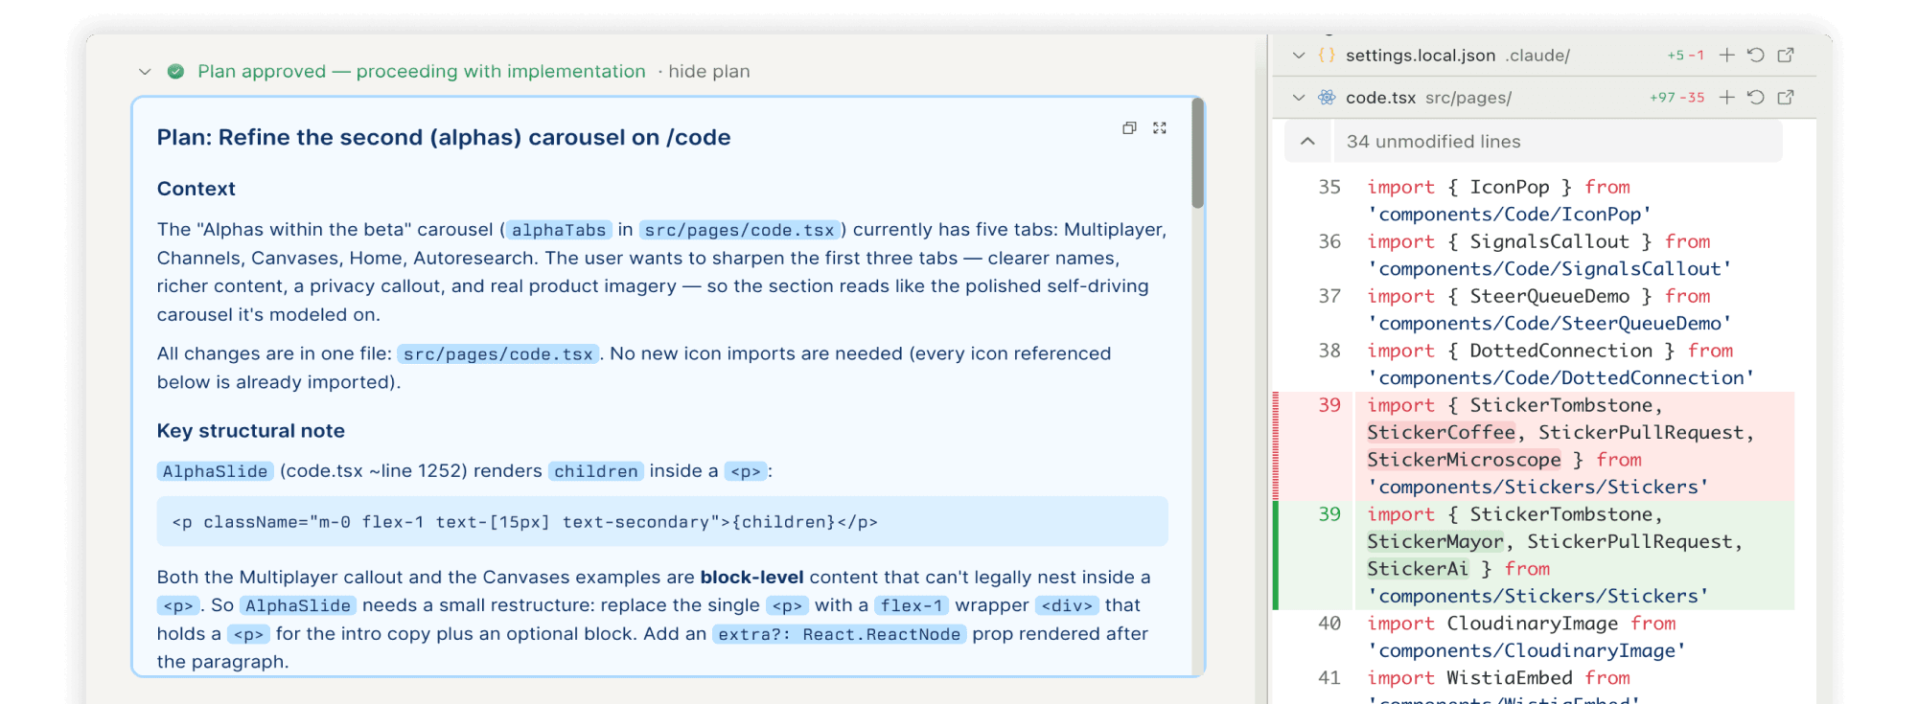1918x704 pixels.
Task: Click the StickerCoffee token in removed line
Action: pos(1441,433)
